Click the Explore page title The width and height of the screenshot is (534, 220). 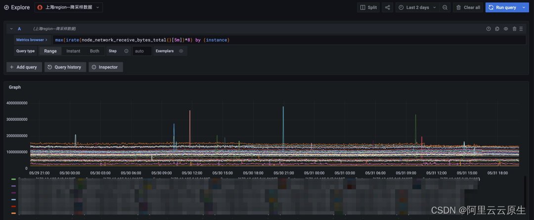tap(20, 7)
